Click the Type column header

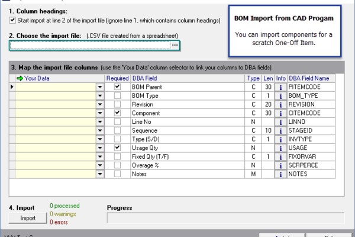(x=253, y=78)
